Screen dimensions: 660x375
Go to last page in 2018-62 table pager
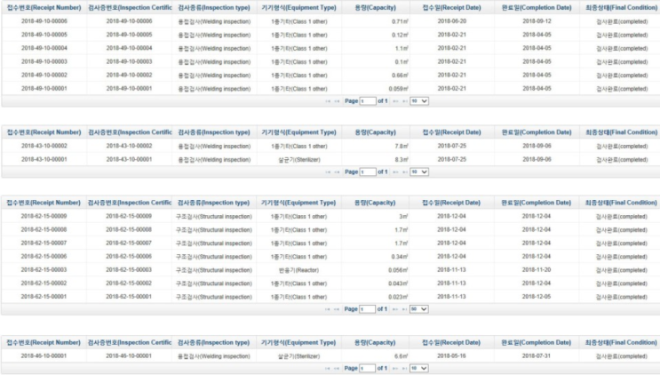(404, 309)
